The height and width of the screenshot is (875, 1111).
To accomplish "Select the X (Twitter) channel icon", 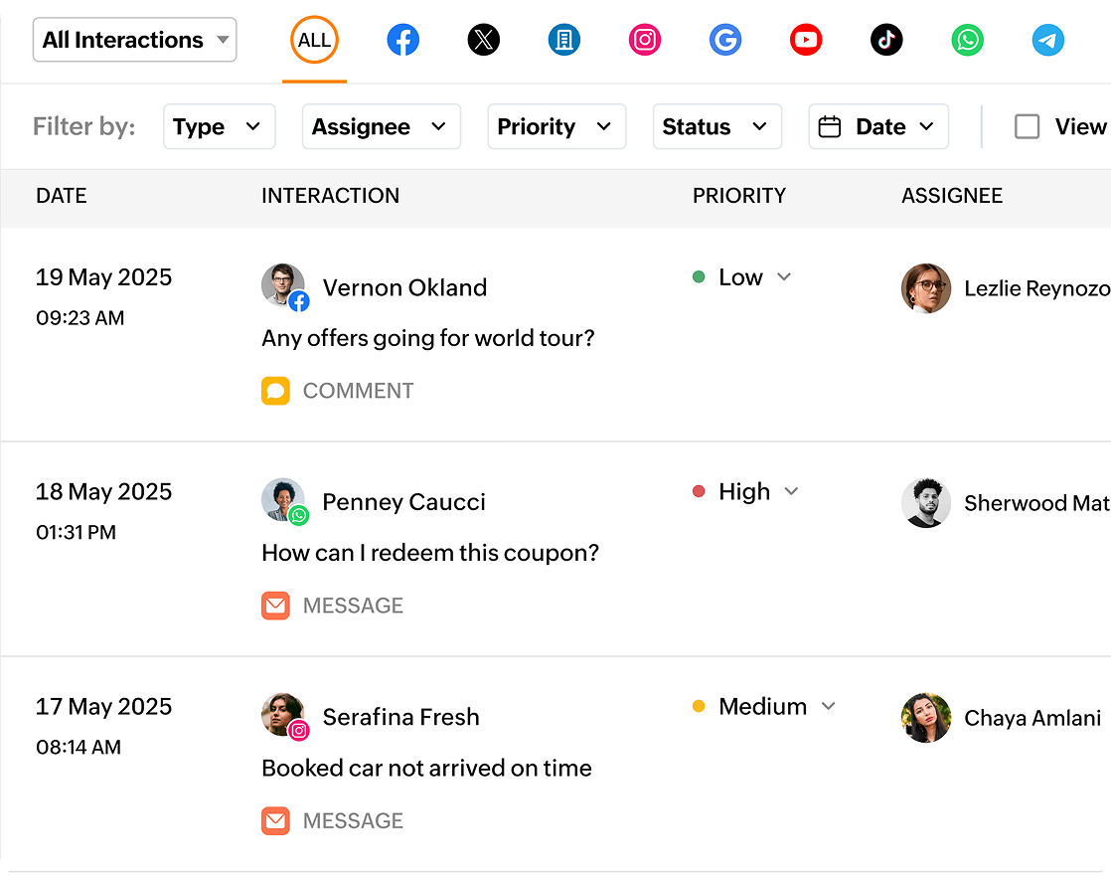I will [484, 40].
